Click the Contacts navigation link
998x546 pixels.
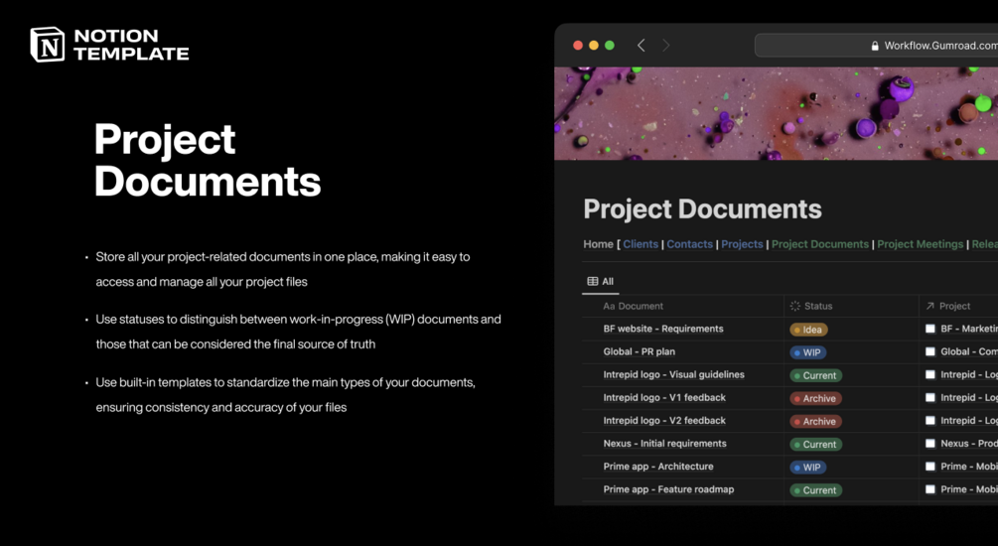coord(689,244)
